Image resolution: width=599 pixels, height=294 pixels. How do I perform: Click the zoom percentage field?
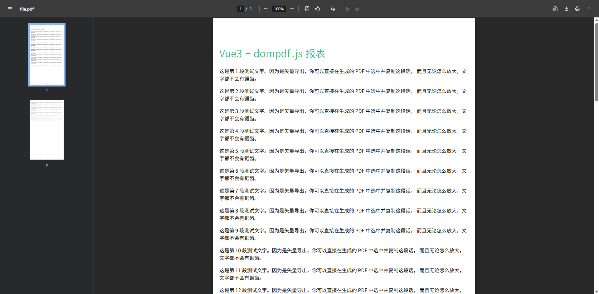tap(279, 9)
